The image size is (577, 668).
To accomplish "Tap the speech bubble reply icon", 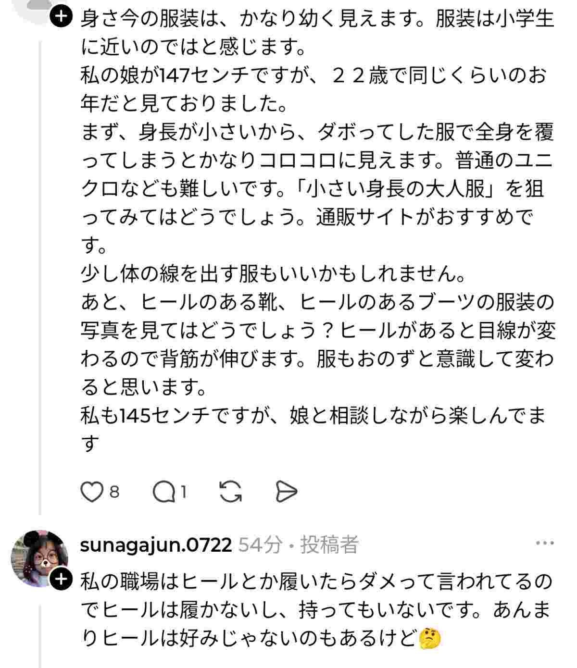I will pyautogui.click(x=164, y=493).
